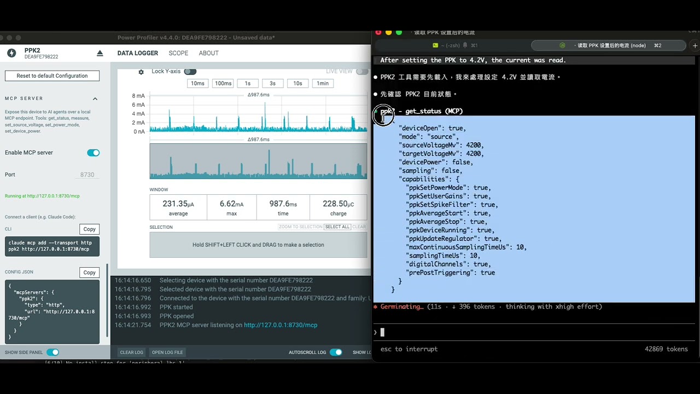This screenshot has width=700, height=394.
Task: Set time window to 100ms
Action: click(x=223, y=83)
